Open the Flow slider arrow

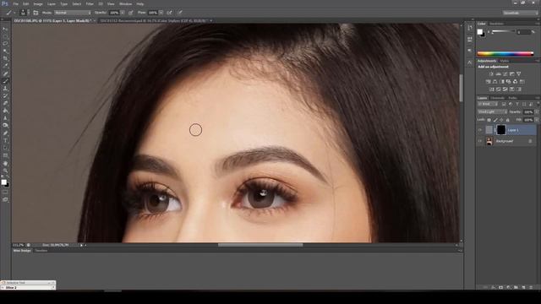click(161, 13)
